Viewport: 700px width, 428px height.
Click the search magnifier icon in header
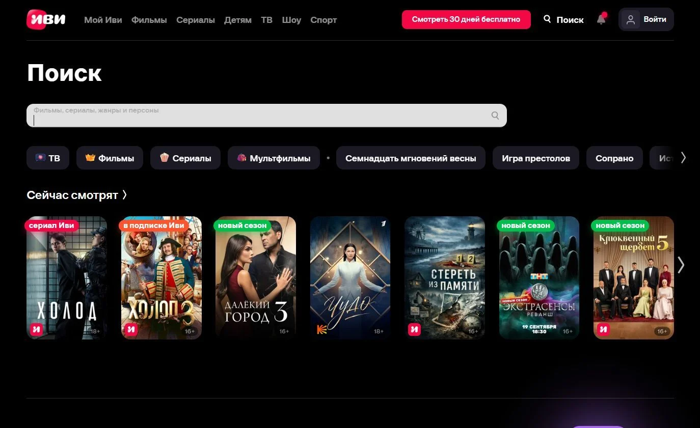pos(547,19)
